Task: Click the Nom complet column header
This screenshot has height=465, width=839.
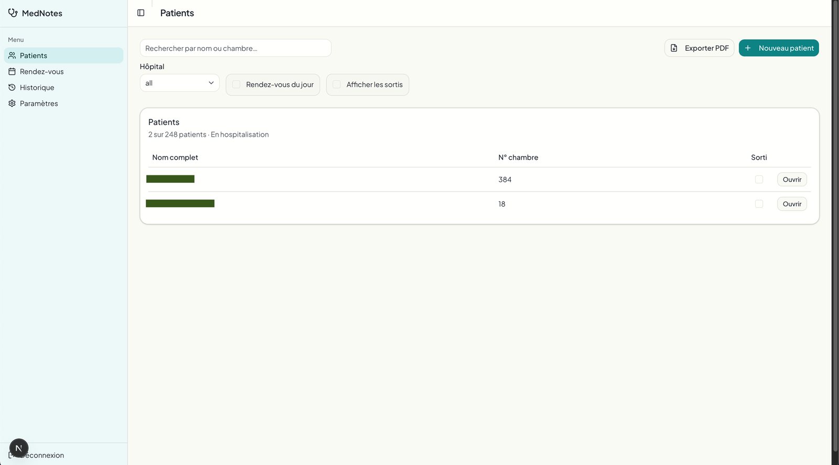Action: pos(175,158)
